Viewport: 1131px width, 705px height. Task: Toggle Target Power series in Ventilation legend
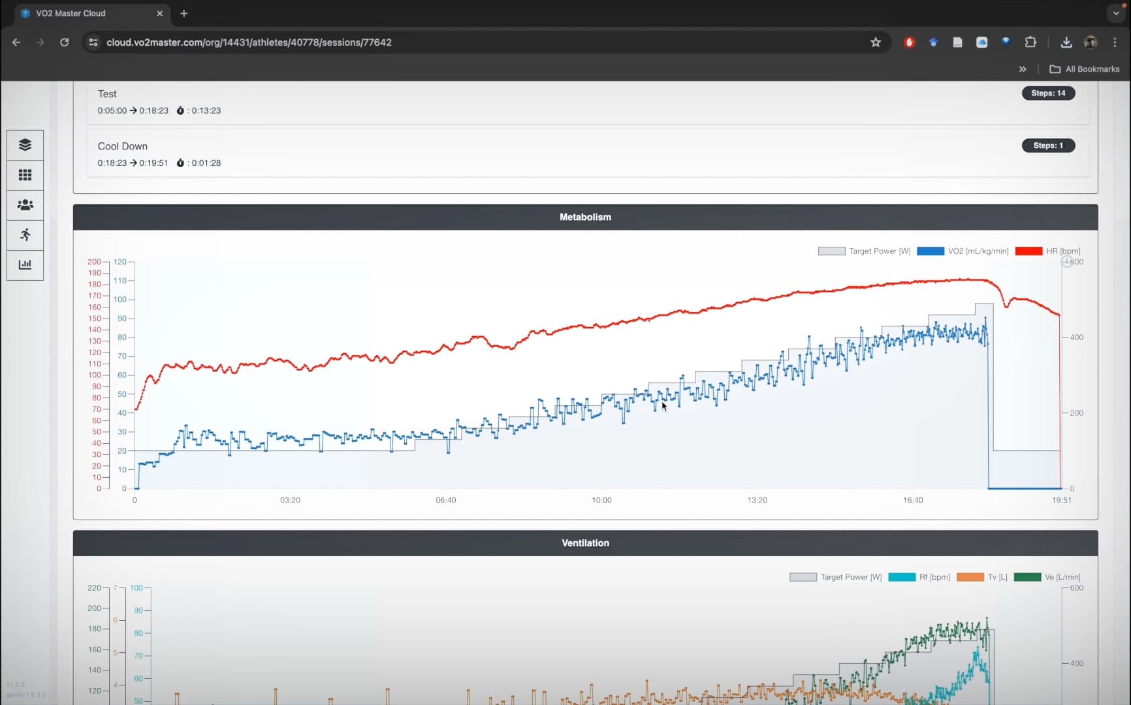tap(835, 577)
